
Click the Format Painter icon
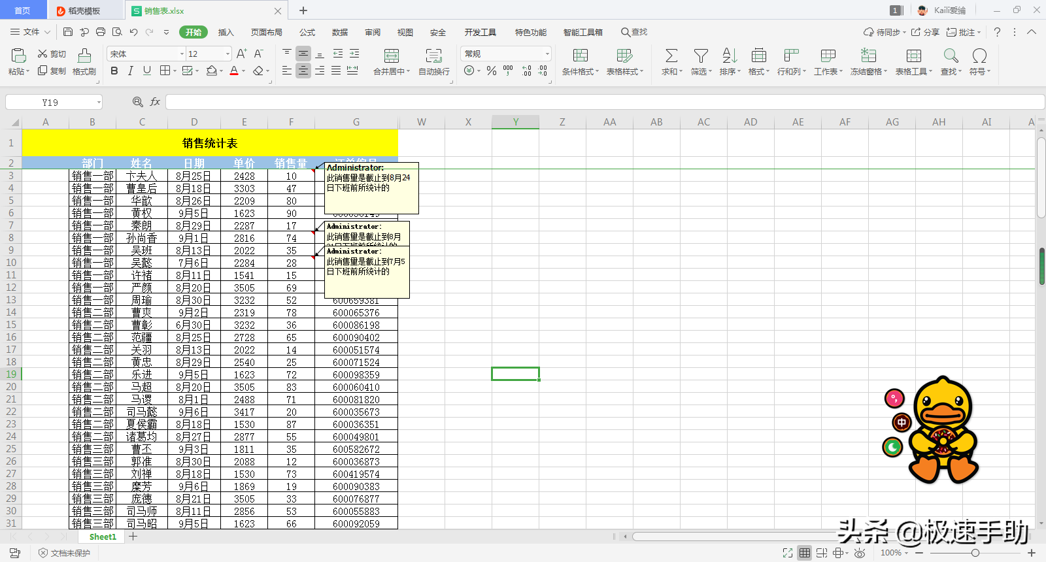84,56
